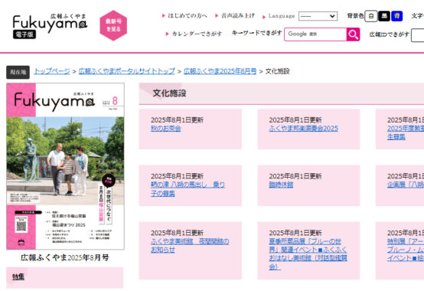The height and width of the screenshot is (291, 424).
Task: Select white 白 background color
Action: [371, 16]
